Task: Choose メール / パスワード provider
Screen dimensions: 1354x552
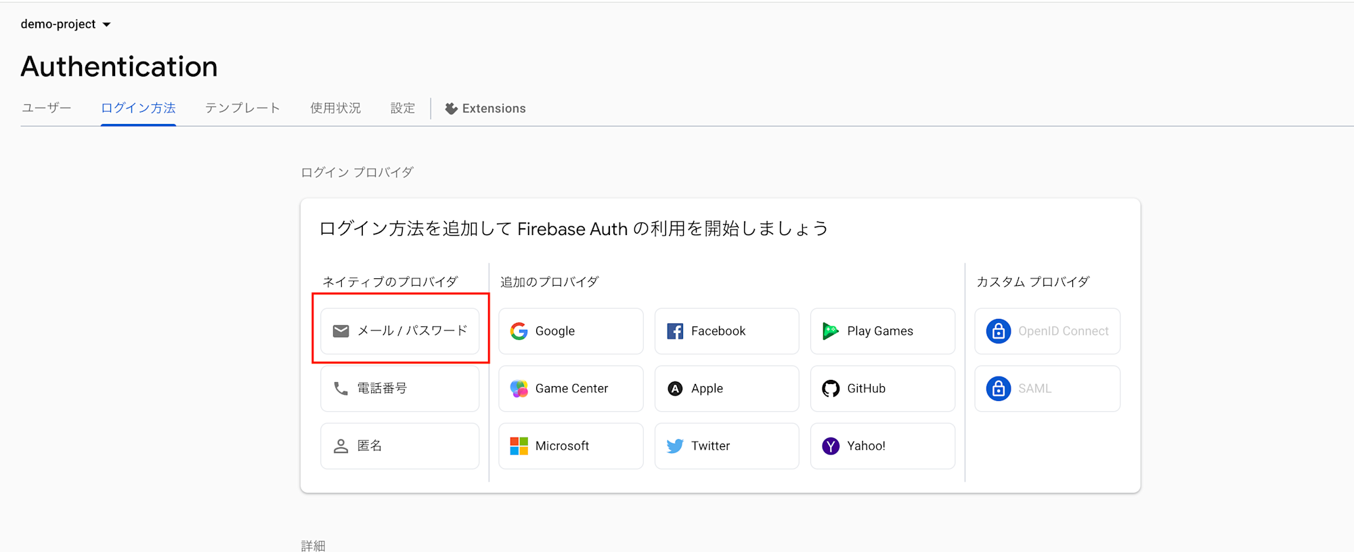Action: [400, 331]
